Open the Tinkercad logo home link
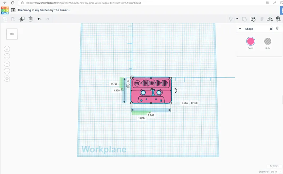Viewport: 283px width, 174px height. pos(5,10)
